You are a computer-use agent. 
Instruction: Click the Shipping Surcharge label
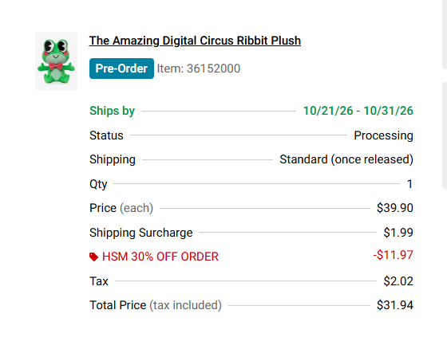tap(141, 233)
